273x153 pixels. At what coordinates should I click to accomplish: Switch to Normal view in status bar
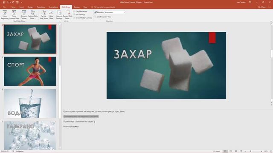pos(225,151)
